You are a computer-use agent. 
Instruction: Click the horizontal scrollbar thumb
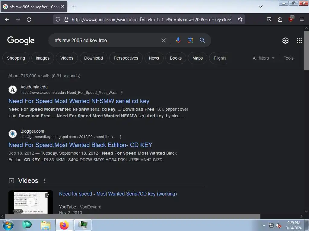132,217
